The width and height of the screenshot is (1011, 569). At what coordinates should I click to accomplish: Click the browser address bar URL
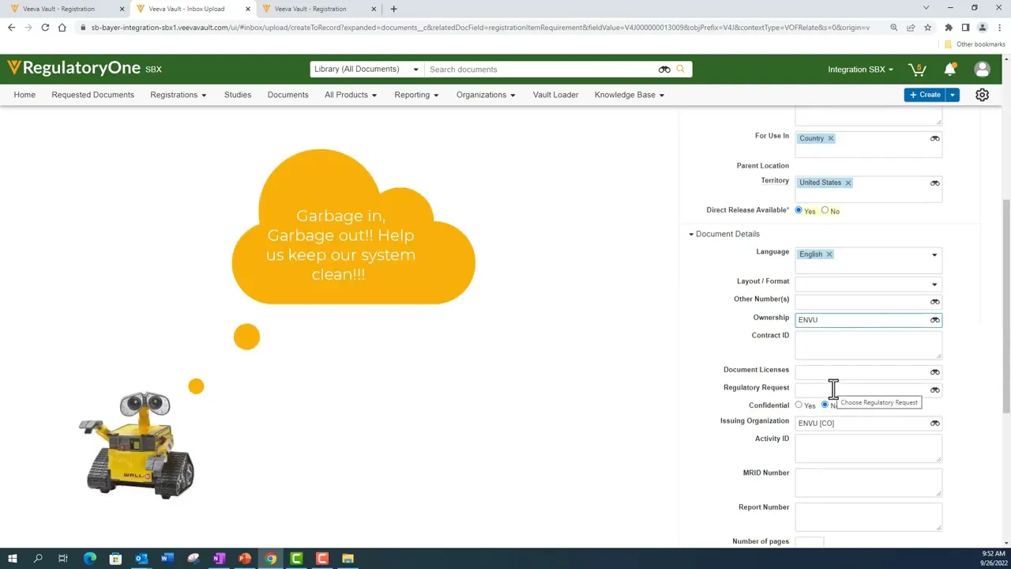coord(480,28)
